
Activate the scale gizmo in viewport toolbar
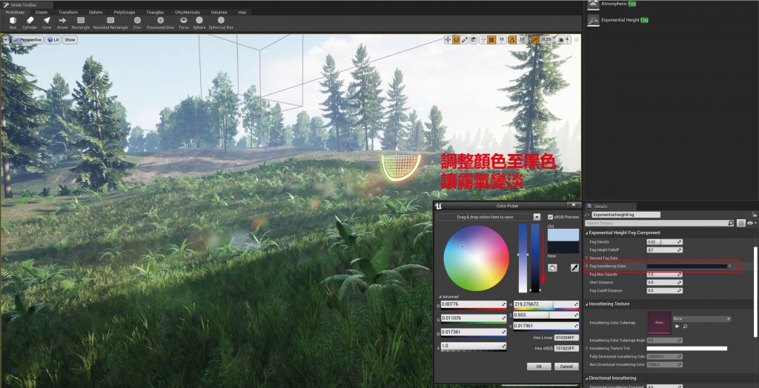464,40
